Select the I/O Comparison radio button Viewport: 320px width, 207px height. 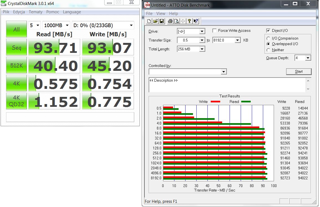click(268, 38)
